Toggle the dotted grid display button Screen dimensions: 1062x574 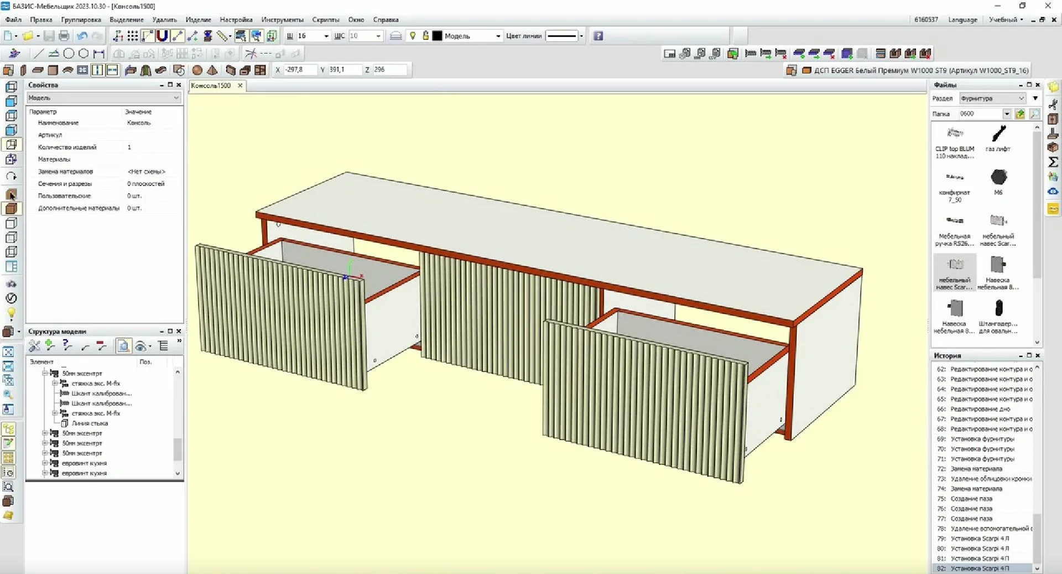[x=133, y=36]
